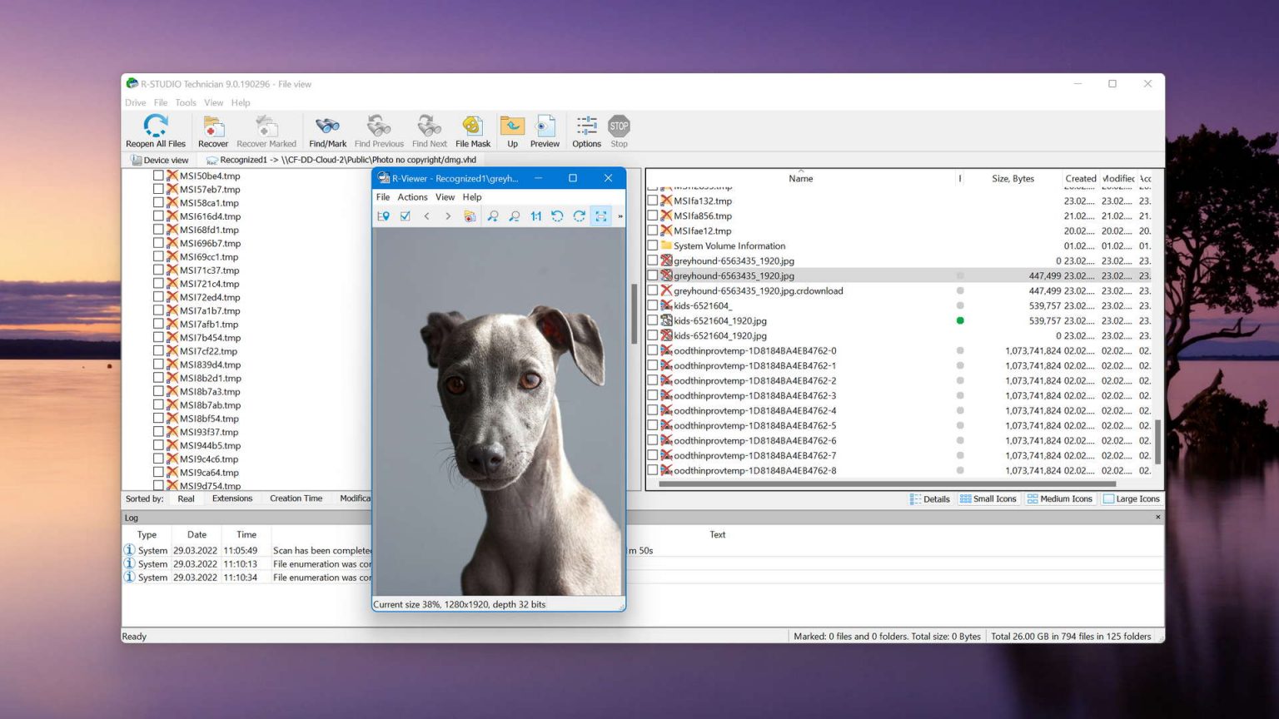
Task: Check the checkbox beside kids-6521604_1920.jpg
Action: coord(653,320)
